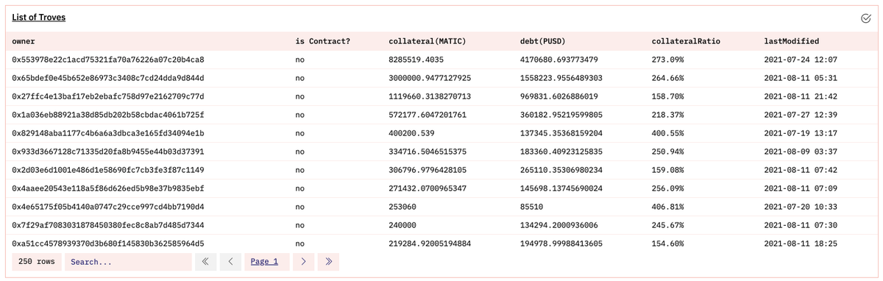Select owner address 0x2d03e6d1001e486d1e58690fc7cb3fe3f87c1149
Image resolution: width=883 pixels, height=281 pixels.
108,170
